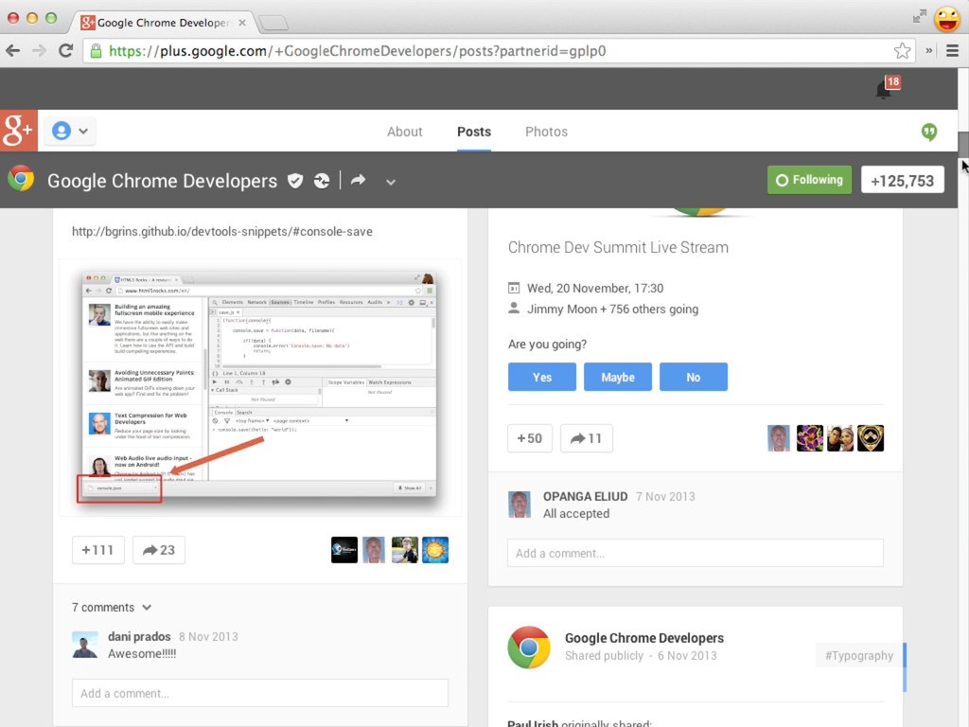The image size is (969, 727).
Task: Open the Chrome hamburger menu
Action: [x=952, y=51]
